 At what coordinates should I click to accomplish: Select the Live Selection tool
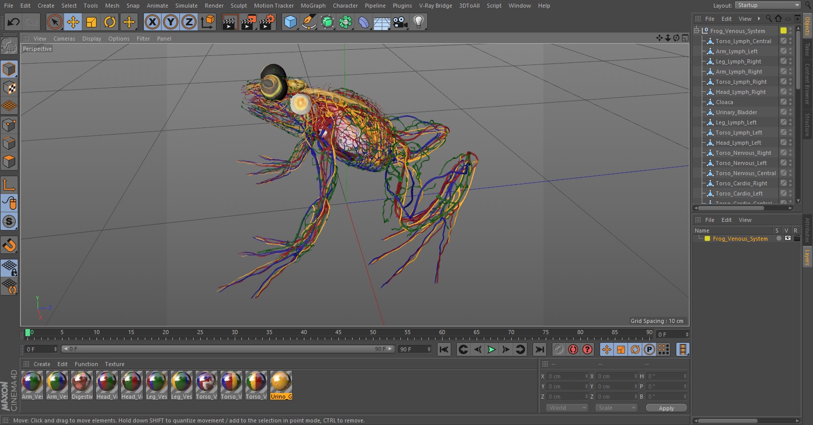(x=54, y=22)
